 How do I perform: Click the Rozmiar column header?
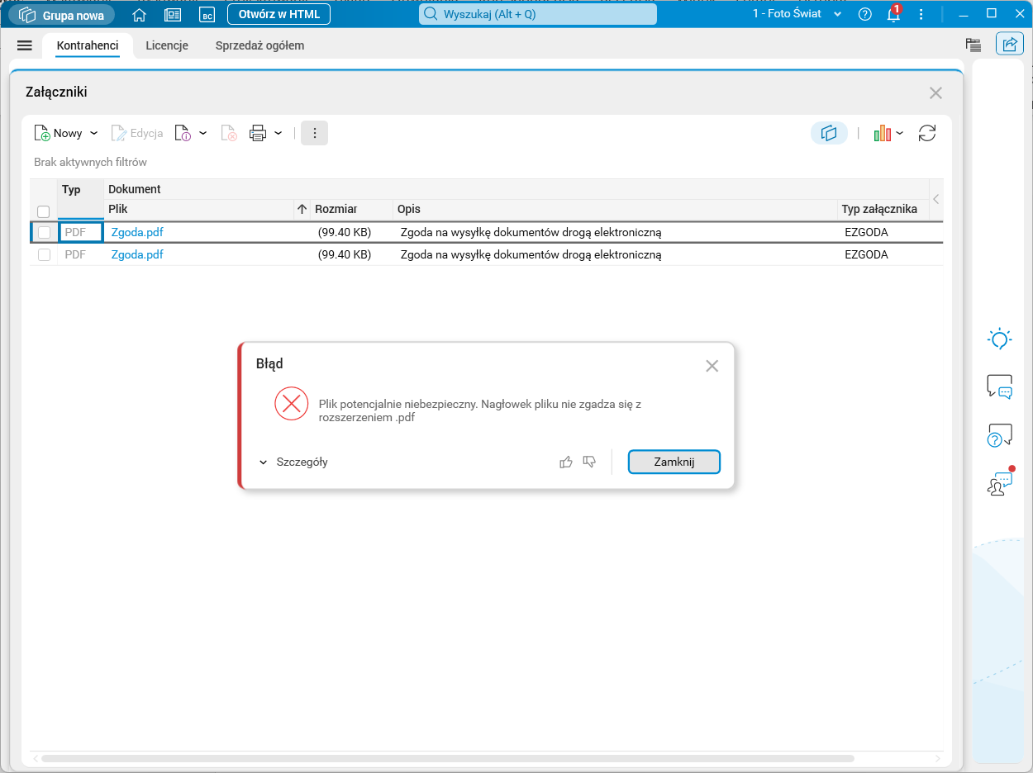352,210
